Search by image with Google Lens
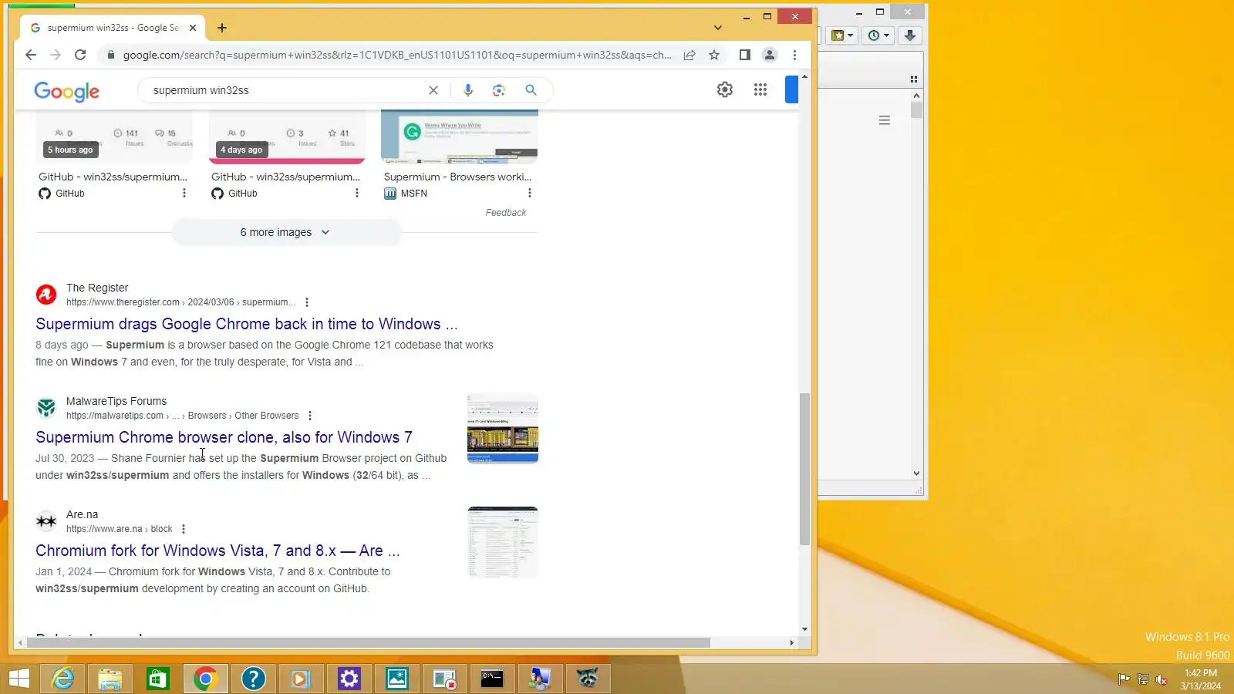1234x694 pixels. coord(499,90)
